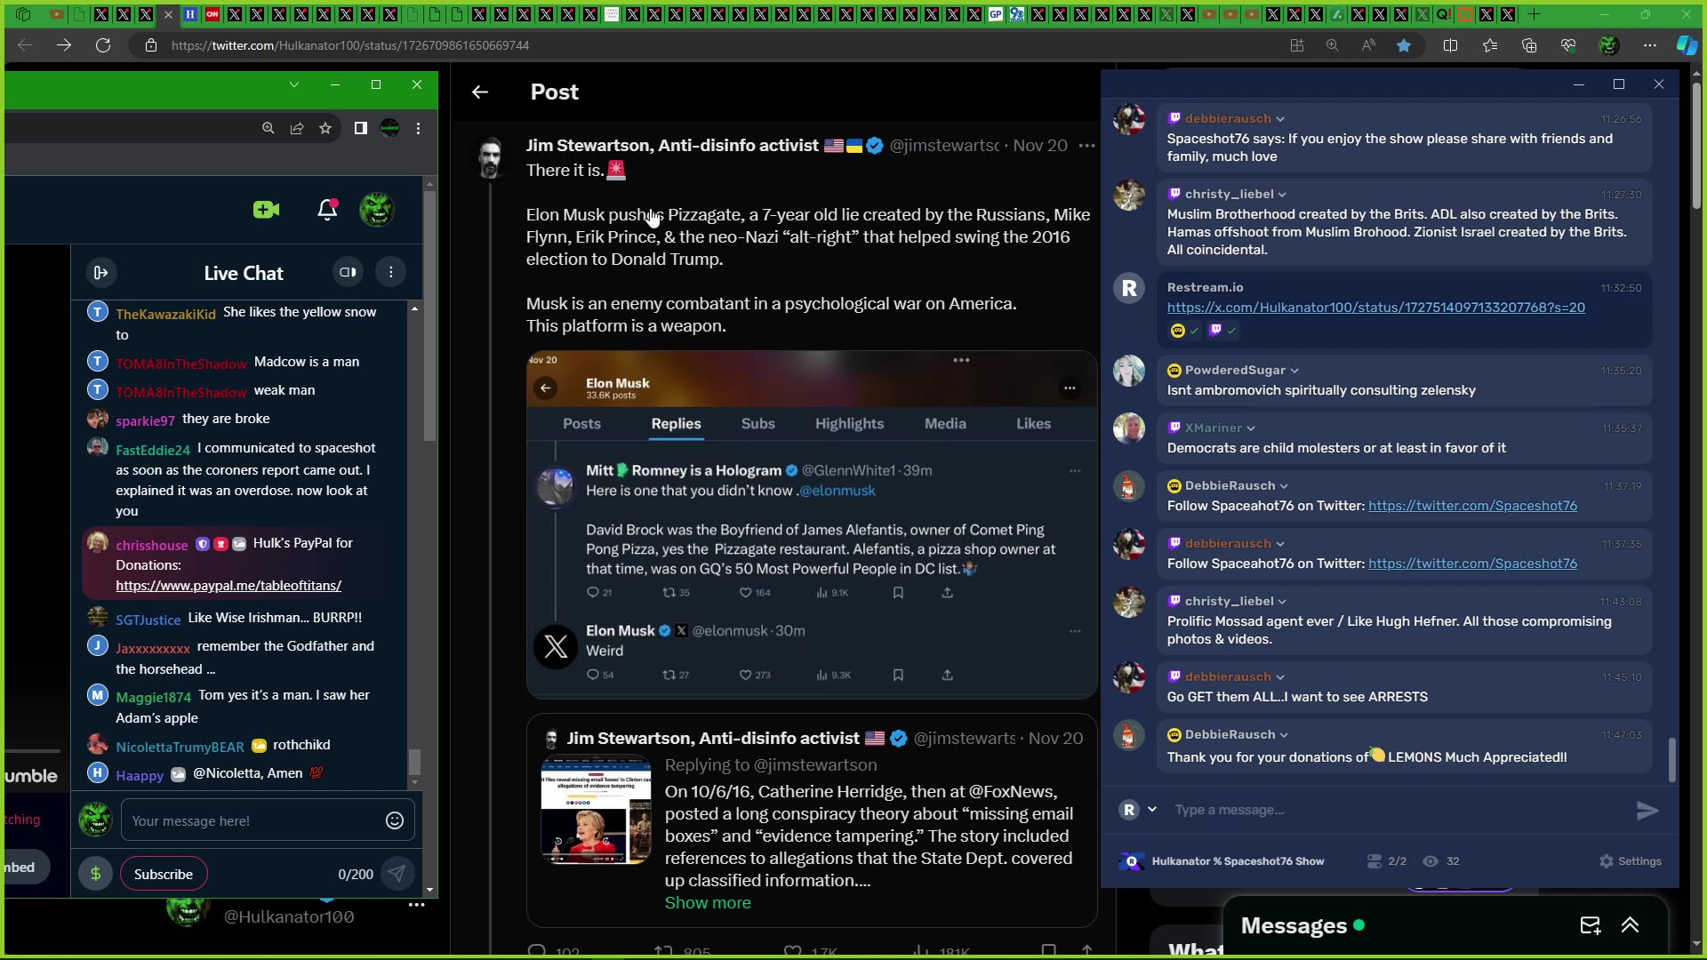Click the browser refresh button

tap(103, 45)
